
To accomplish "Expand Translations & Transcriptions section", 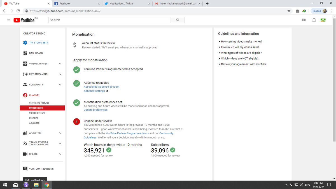I will [x=60, y=143].
